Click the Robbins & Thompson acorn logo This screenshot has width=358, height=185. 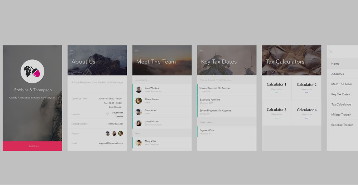pos(32,71)
